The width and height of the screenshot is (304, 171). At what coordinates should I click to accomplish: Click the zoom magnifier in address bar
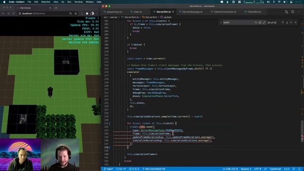pos(70,14)
